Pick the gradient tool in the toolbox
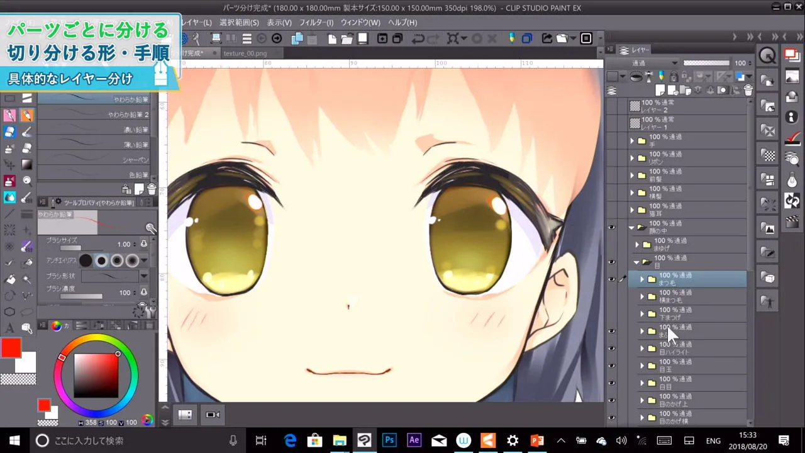805x453 pixels. click(x=27, y=165)
